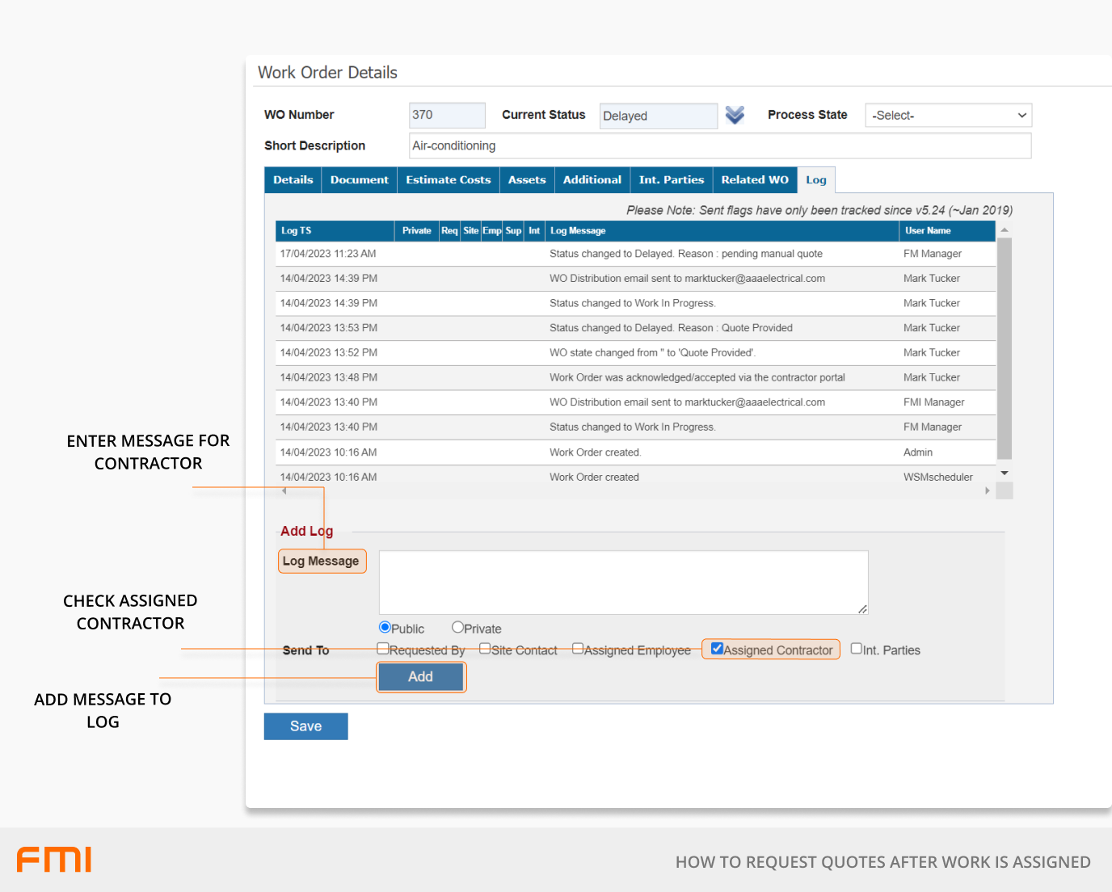Enable the Int. Parties checkbox

pos(857,649)
